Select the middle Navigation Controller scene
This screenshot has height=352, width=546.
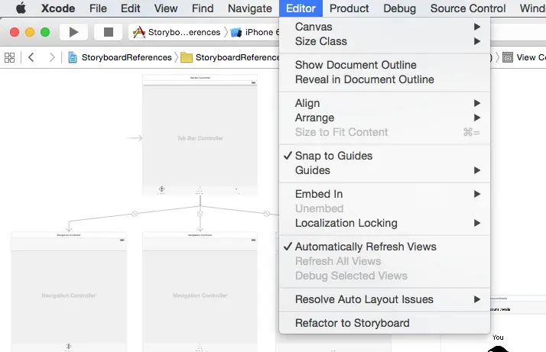tap(200, 292)
